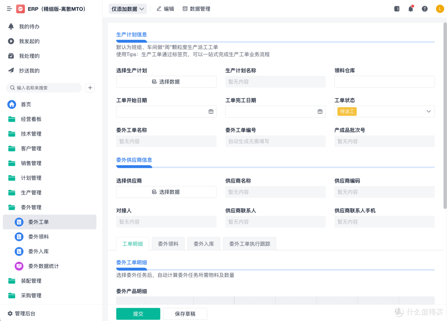447x321 pixels.
Task: Click the folder icon of 技术管理
Action: point(12,134)
